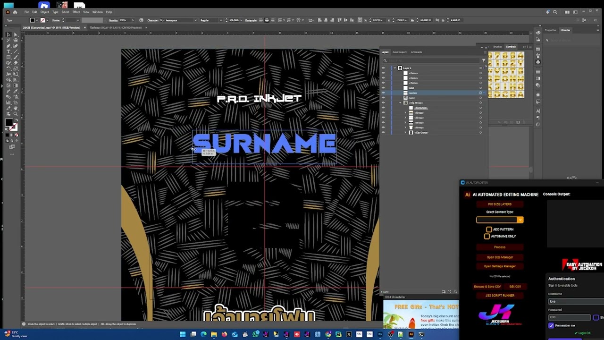Toggle visibility of the number layer
Screen dimensions: 604x340
[383, 93]
